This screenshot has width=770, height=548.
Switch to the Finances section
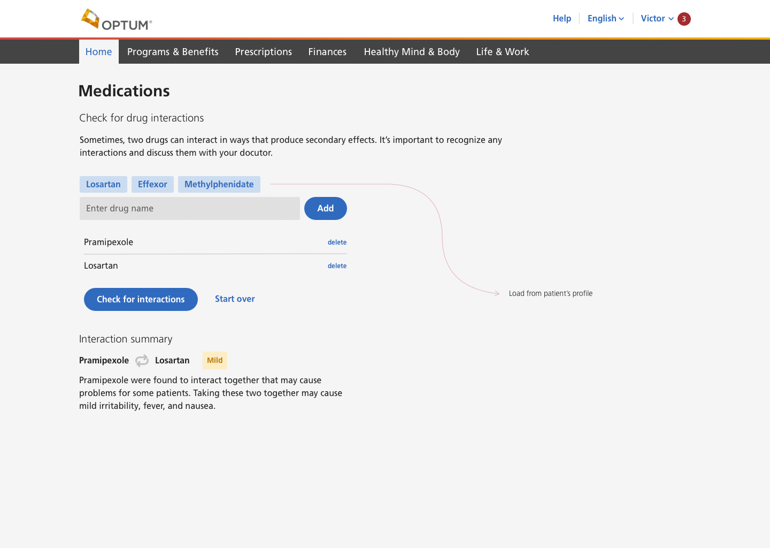pyautogui.click(x=327, y=52)
